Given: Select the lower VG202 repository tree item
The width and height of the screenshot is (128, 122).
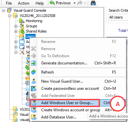Looking at the screenshot, I should point(24,109).
